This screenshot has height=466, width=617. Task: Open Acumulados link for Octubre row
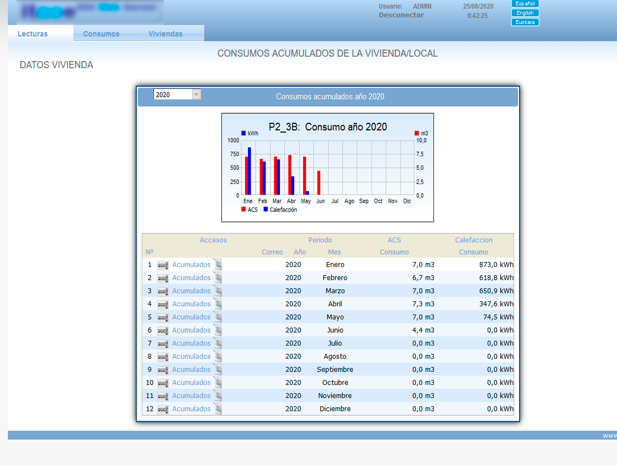pyautogui.click(x=191, y=382)
